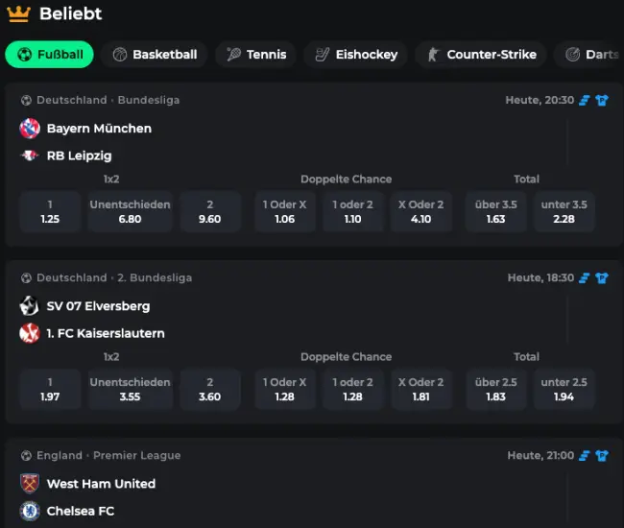Click the jersey icon for Elversberg match

click(601, 277)
